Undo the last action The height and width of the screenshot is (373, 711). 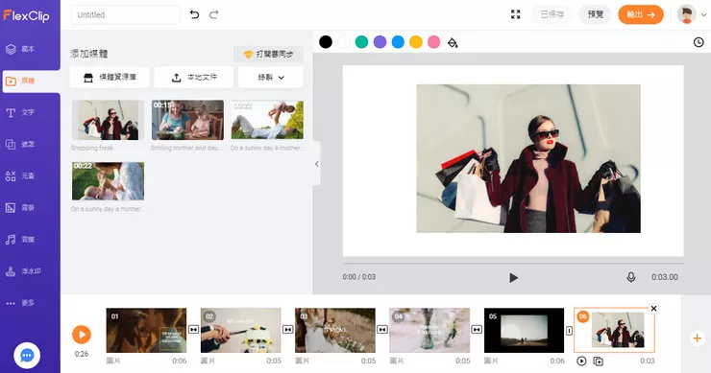194,14
